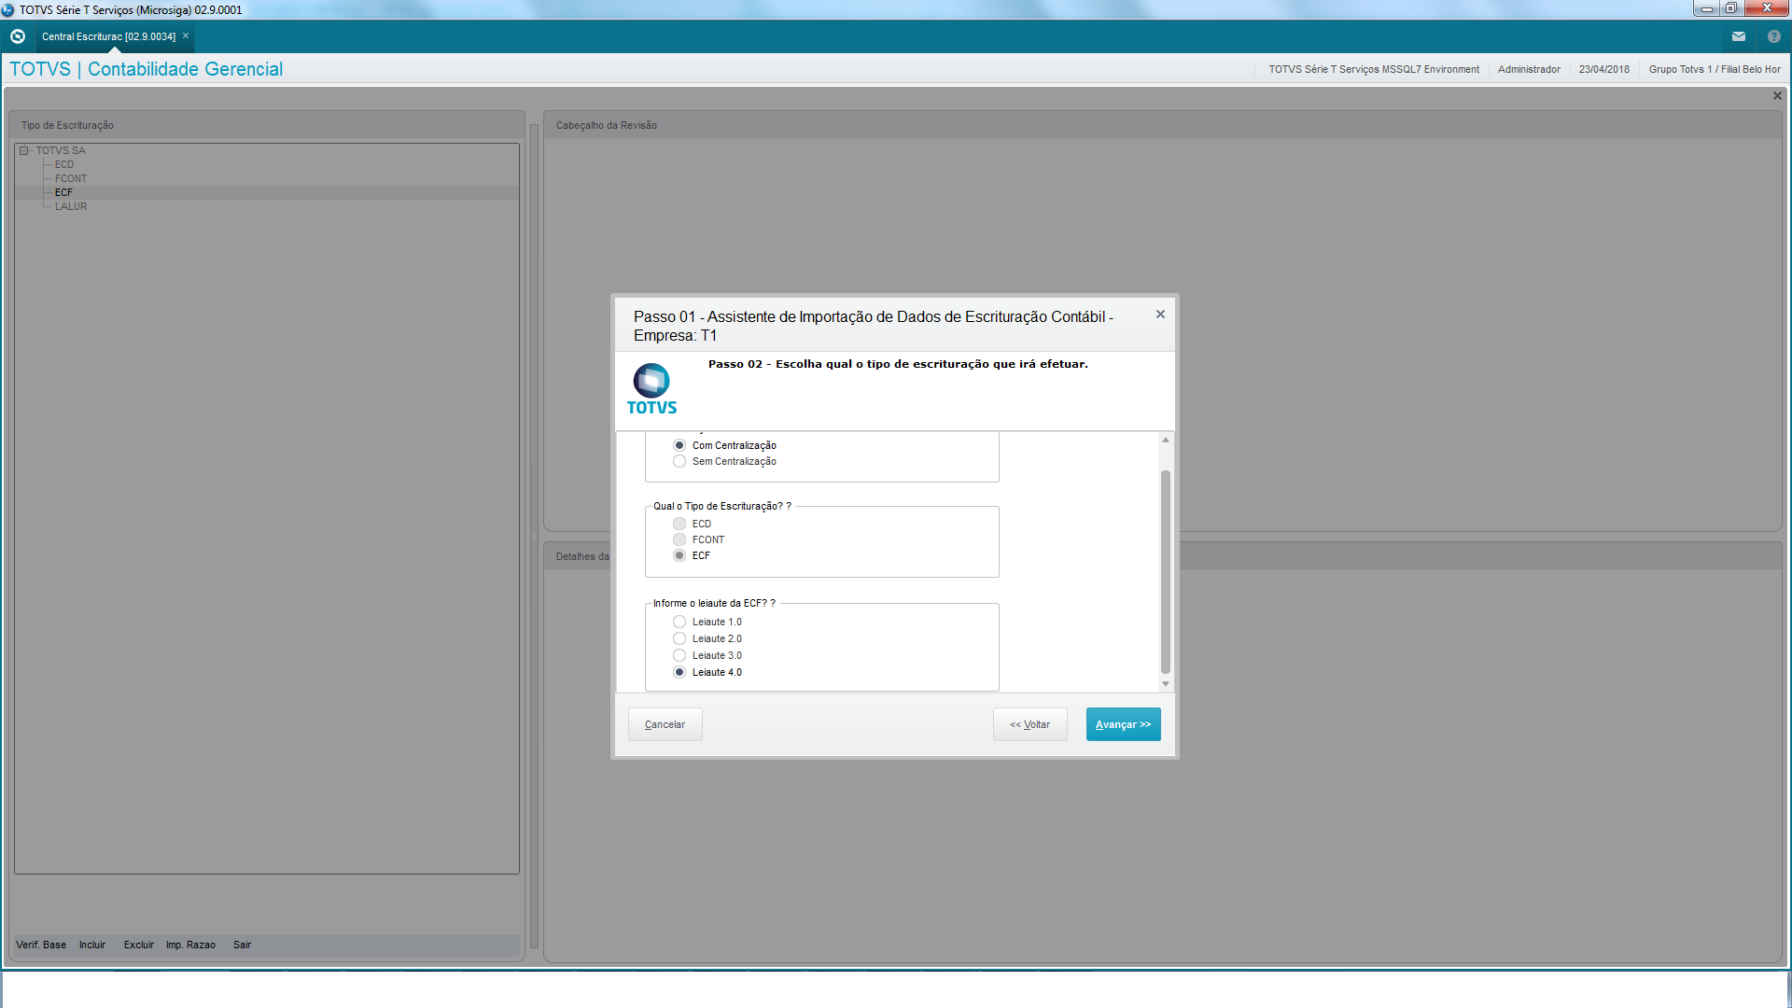Select Sem Centralização radio option
The width and height of the screenshot is (1792, 1008).
679,462
